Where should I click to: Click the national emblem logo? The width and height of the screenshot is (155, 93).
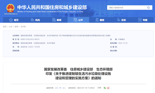point(10,8)
